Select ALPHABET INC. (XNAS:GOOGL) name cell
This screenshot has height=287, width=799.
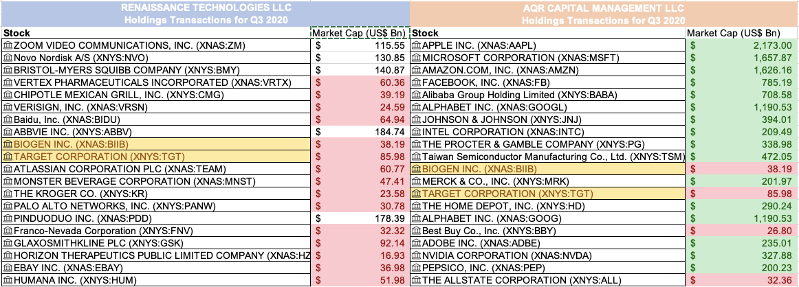pos(548,107)
